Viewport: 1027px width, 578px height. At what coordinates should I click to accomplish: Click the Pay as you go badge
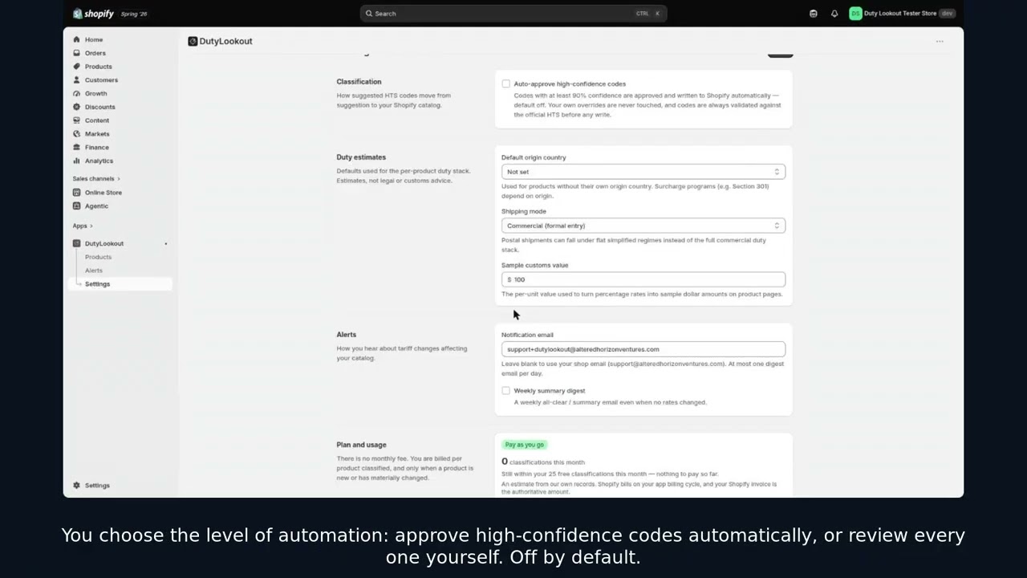point(526,445)
